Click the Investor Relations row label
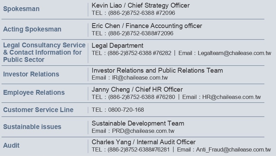Viewport: 276px width, 156px height. pyautogui.click(x=31, y=74)
